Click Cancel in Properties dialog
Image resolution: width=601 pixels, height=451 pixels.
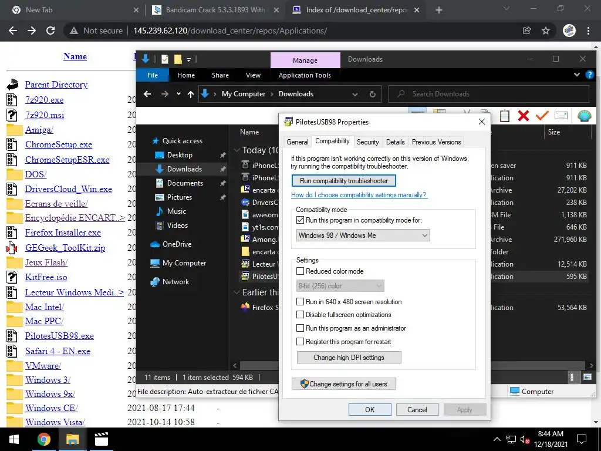(417, 409)
